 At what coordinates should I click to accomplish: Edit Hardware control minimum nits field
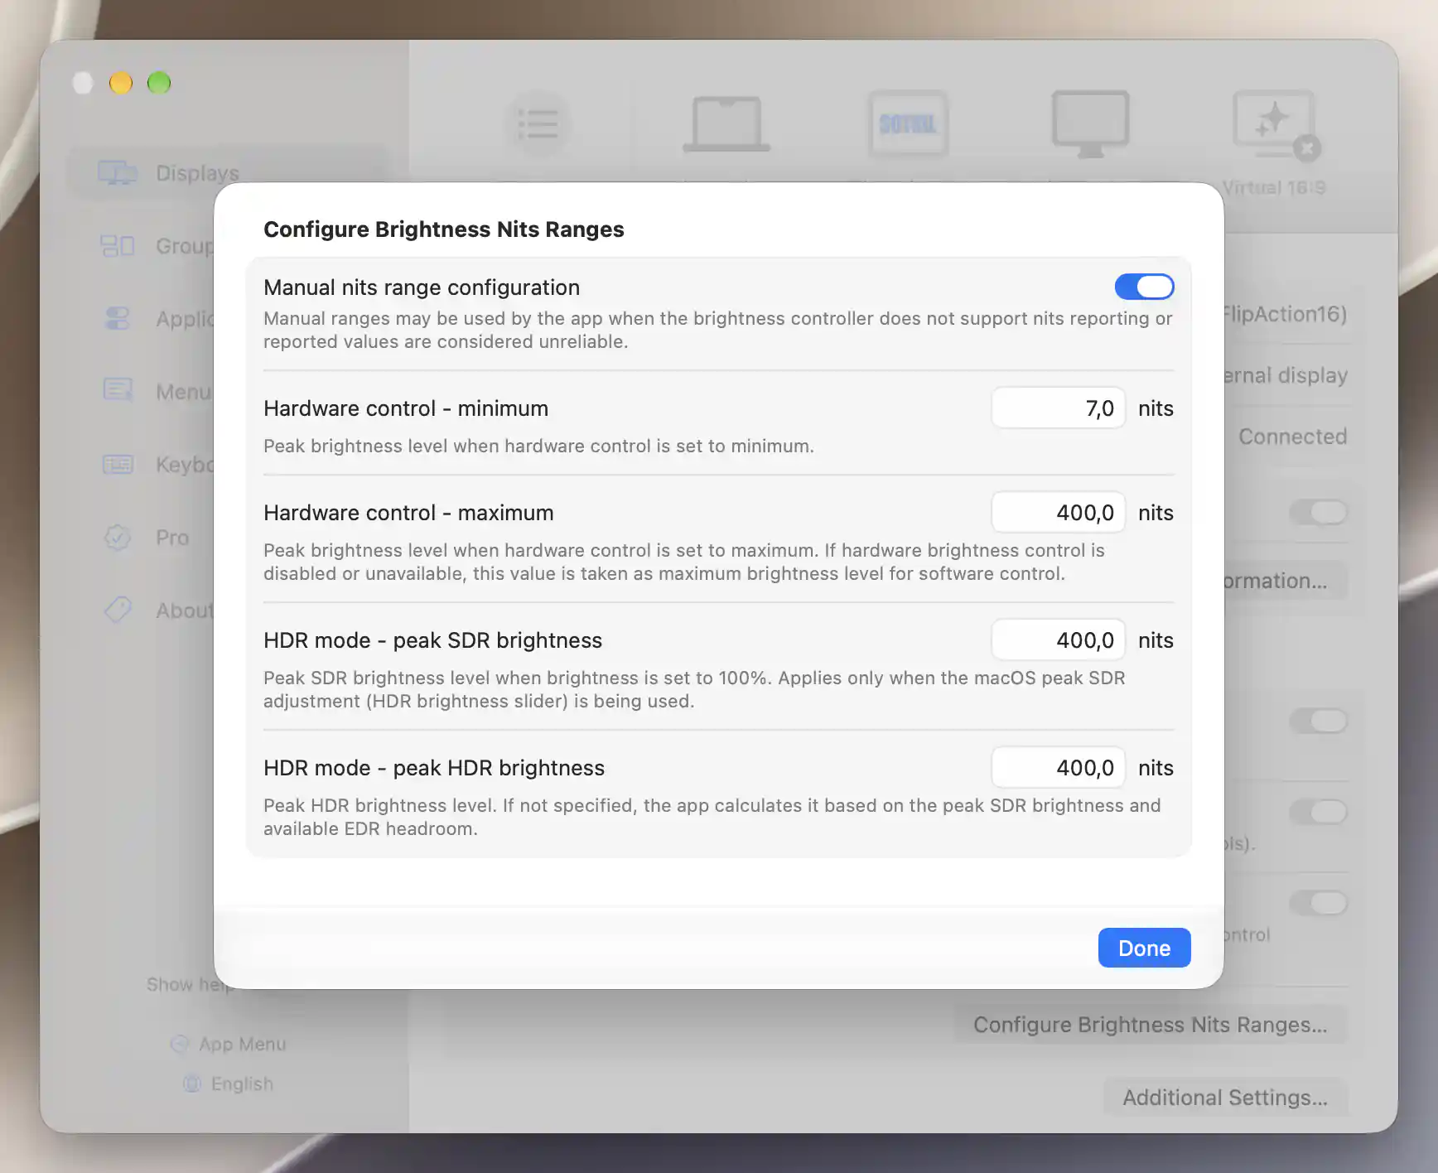tap(1059, 408)
